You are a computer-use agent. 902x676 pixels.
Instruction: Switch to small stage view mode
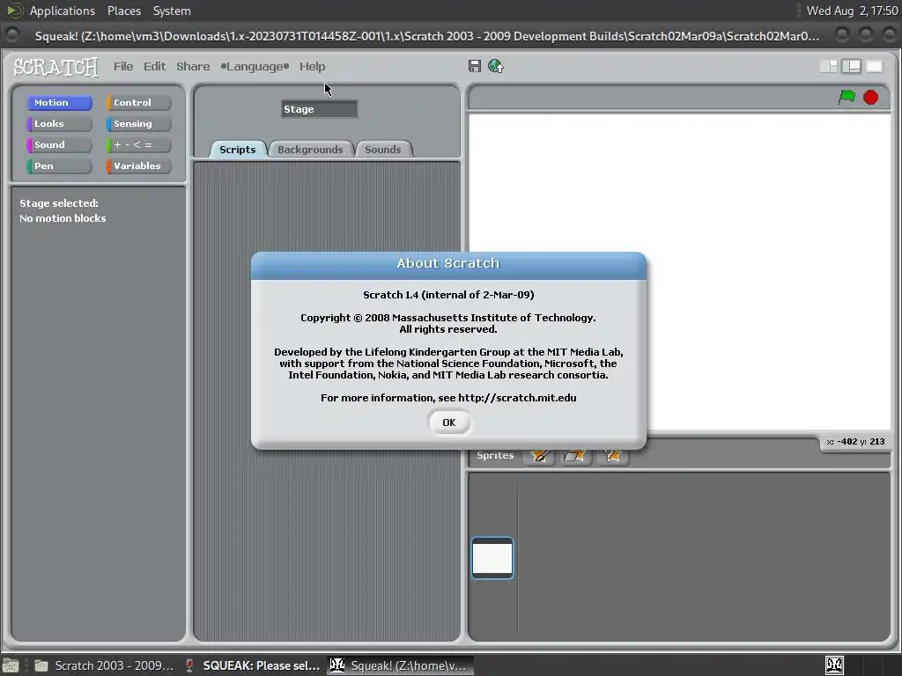coord(828,67)
